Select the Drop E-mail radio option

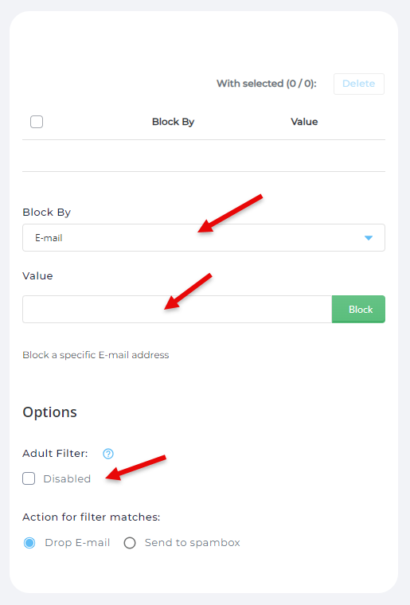29,543
